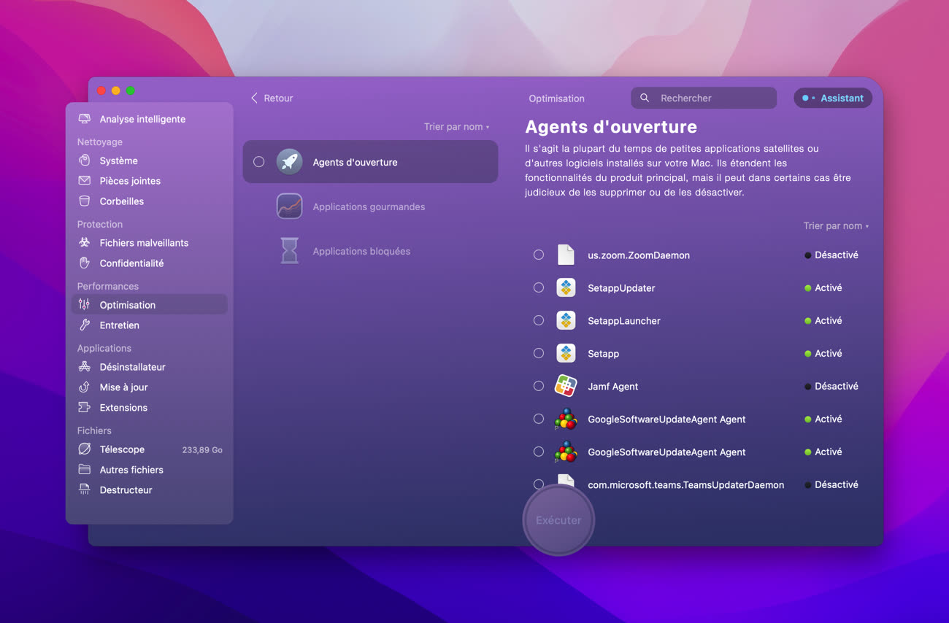Click first GoogleSoftwareUpdateAgent balls icon
The width and height of the screenshot is (949, 623).
pyautogui.click(x=566, y=419)
